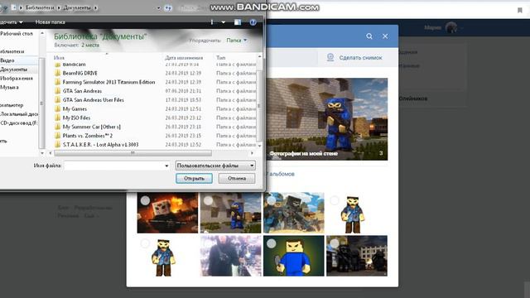
Task: Click the browser bookmark icon
Action: click(520, 11)
